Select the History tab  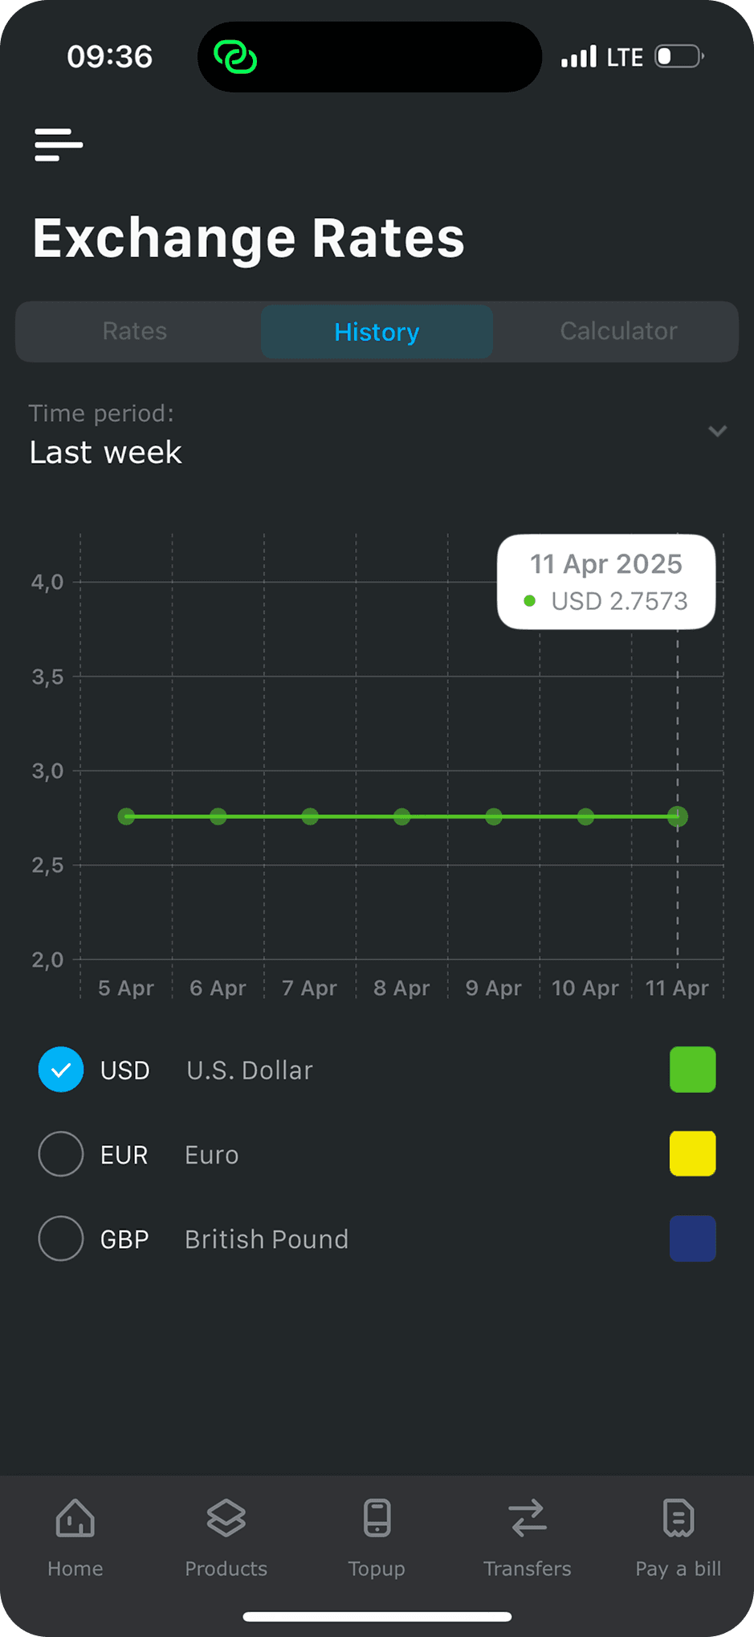[x=377, y=331]
